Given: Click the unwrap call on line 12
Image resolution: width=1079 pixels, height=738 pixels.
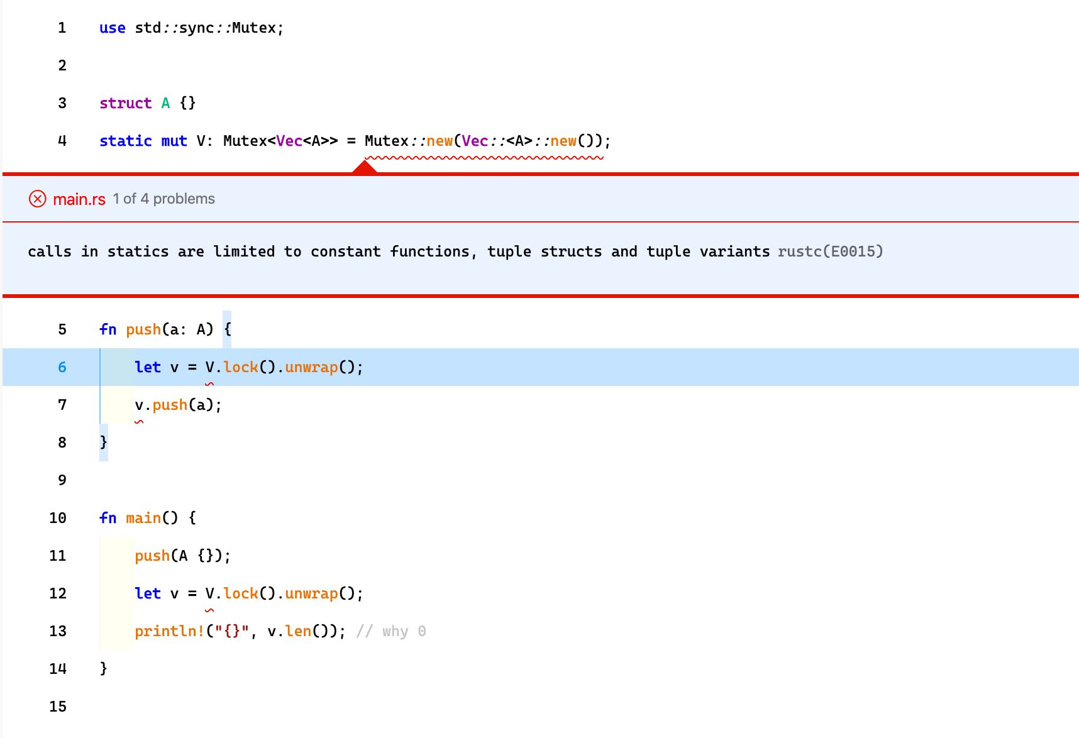Looking at the screenshot, I should click(311, 594).
